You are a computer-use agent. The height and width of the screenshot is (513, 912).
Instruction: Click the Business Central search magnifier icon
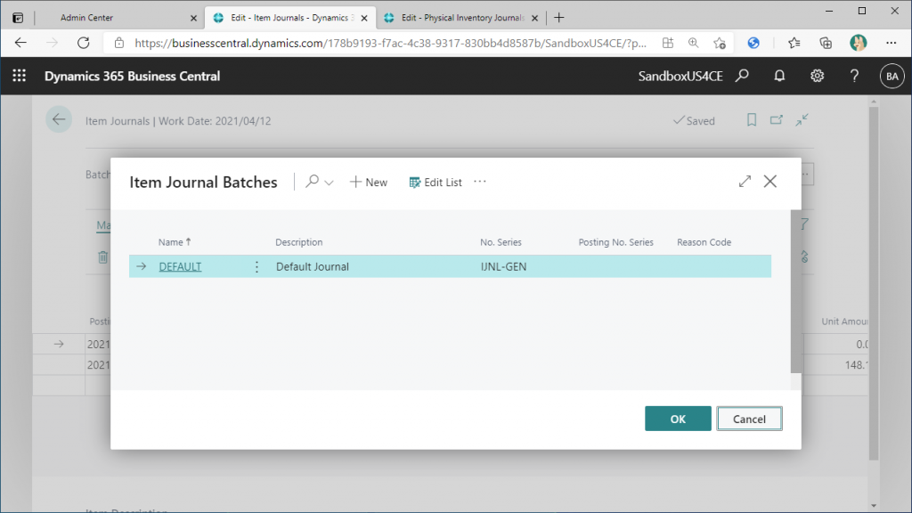742,76
